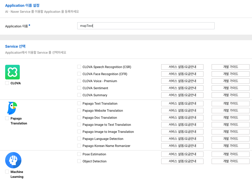Open 개발 가이드 for CLOVA Face Recognition
Screen dimensions: 252x180
[x=231, y=74]
